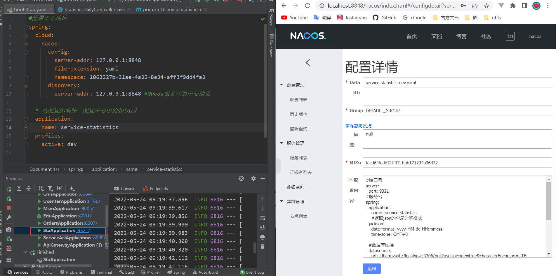
Task: Open Services panel gear settings
Action: coord(253,178)
